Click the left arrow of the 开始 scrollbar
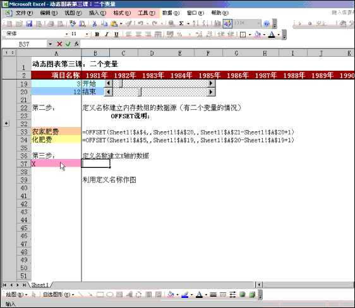The height and width of the screenshot is (308, 355). pyautogui.click(x=109, y=83)
